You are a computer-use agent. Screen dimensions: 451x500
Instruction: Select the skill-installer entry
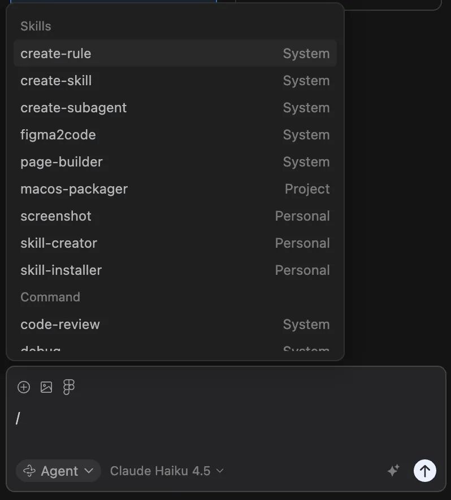pos(175,270)
